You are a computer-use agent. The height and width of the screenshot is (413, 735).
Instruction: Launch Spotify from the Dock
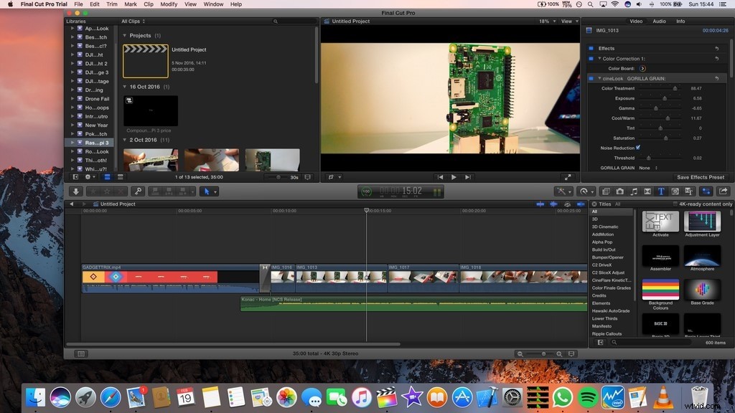[x=586, y=395]
